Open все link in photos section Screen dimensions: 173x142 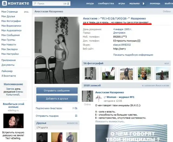(167, 63)
